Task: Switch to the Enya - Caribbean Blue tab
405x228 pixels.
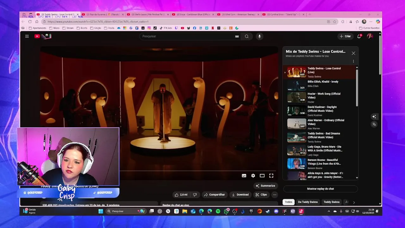Action: (193, 14)
